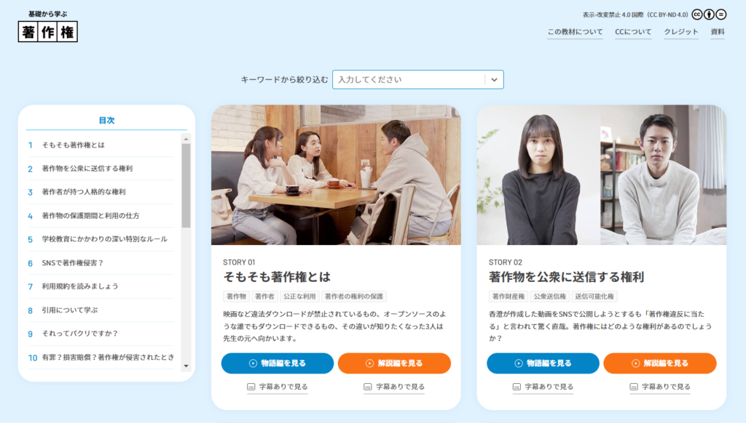Click the STORY 01 cafe thumbnail image
Image resolution: width=746 pixels, height=423 pixels.
pos(336,175)
